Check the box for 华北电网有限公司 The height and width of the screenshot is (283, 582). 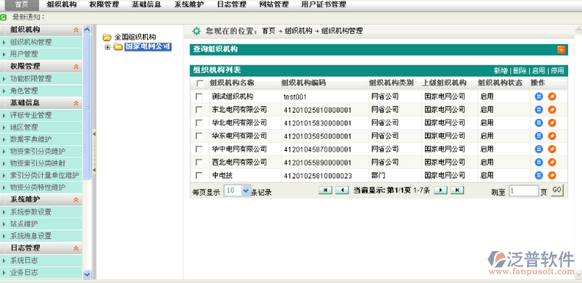coord(199,123)
